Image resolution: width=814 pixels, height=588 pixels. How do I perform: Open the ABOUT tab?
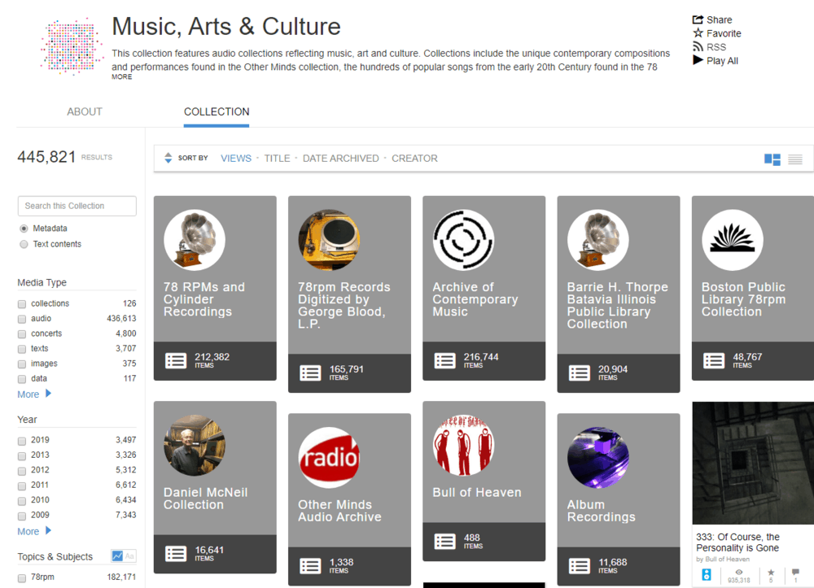tap(84, 111)
